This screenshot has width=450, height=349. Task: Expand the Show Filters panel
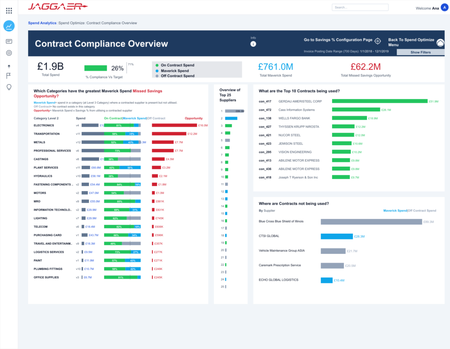[x=421, y=52]
